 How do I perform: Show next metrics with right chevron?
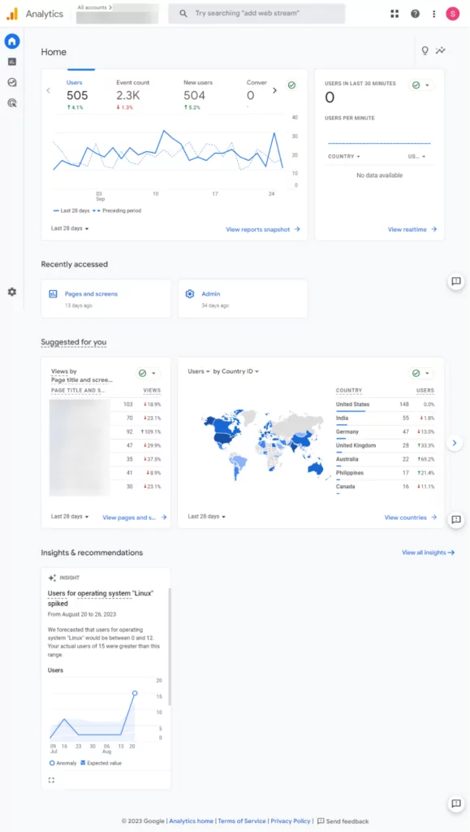tap(274, 91)
